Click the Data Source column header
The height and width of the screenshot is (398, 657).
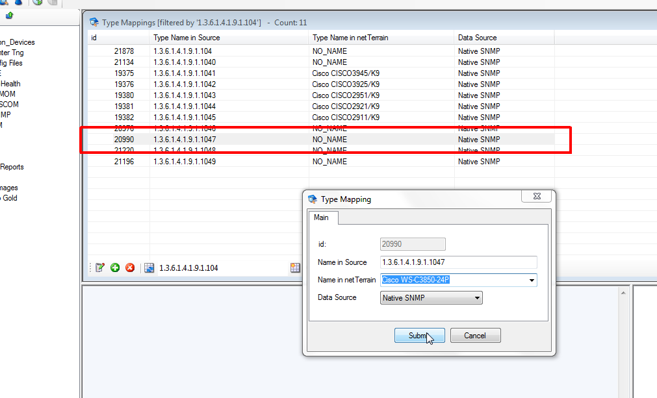[477, 38]
